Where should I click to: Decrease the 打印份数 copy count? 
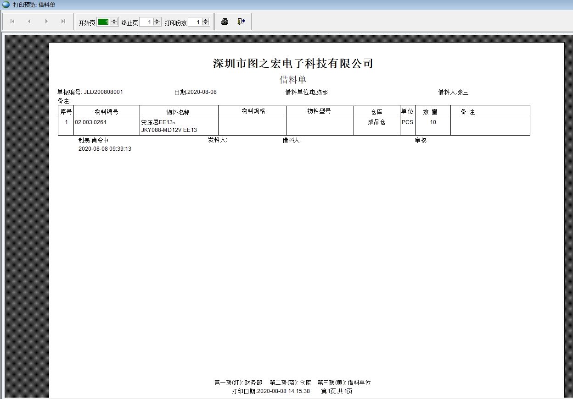(205, 23)
